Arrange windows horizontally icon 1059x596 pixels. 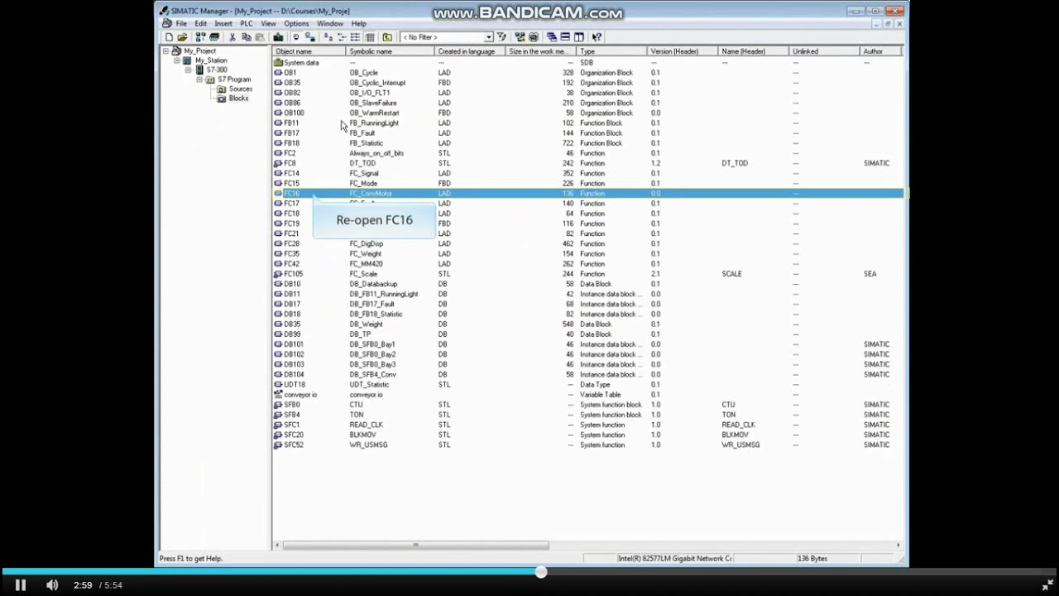(x=565, y=36)
